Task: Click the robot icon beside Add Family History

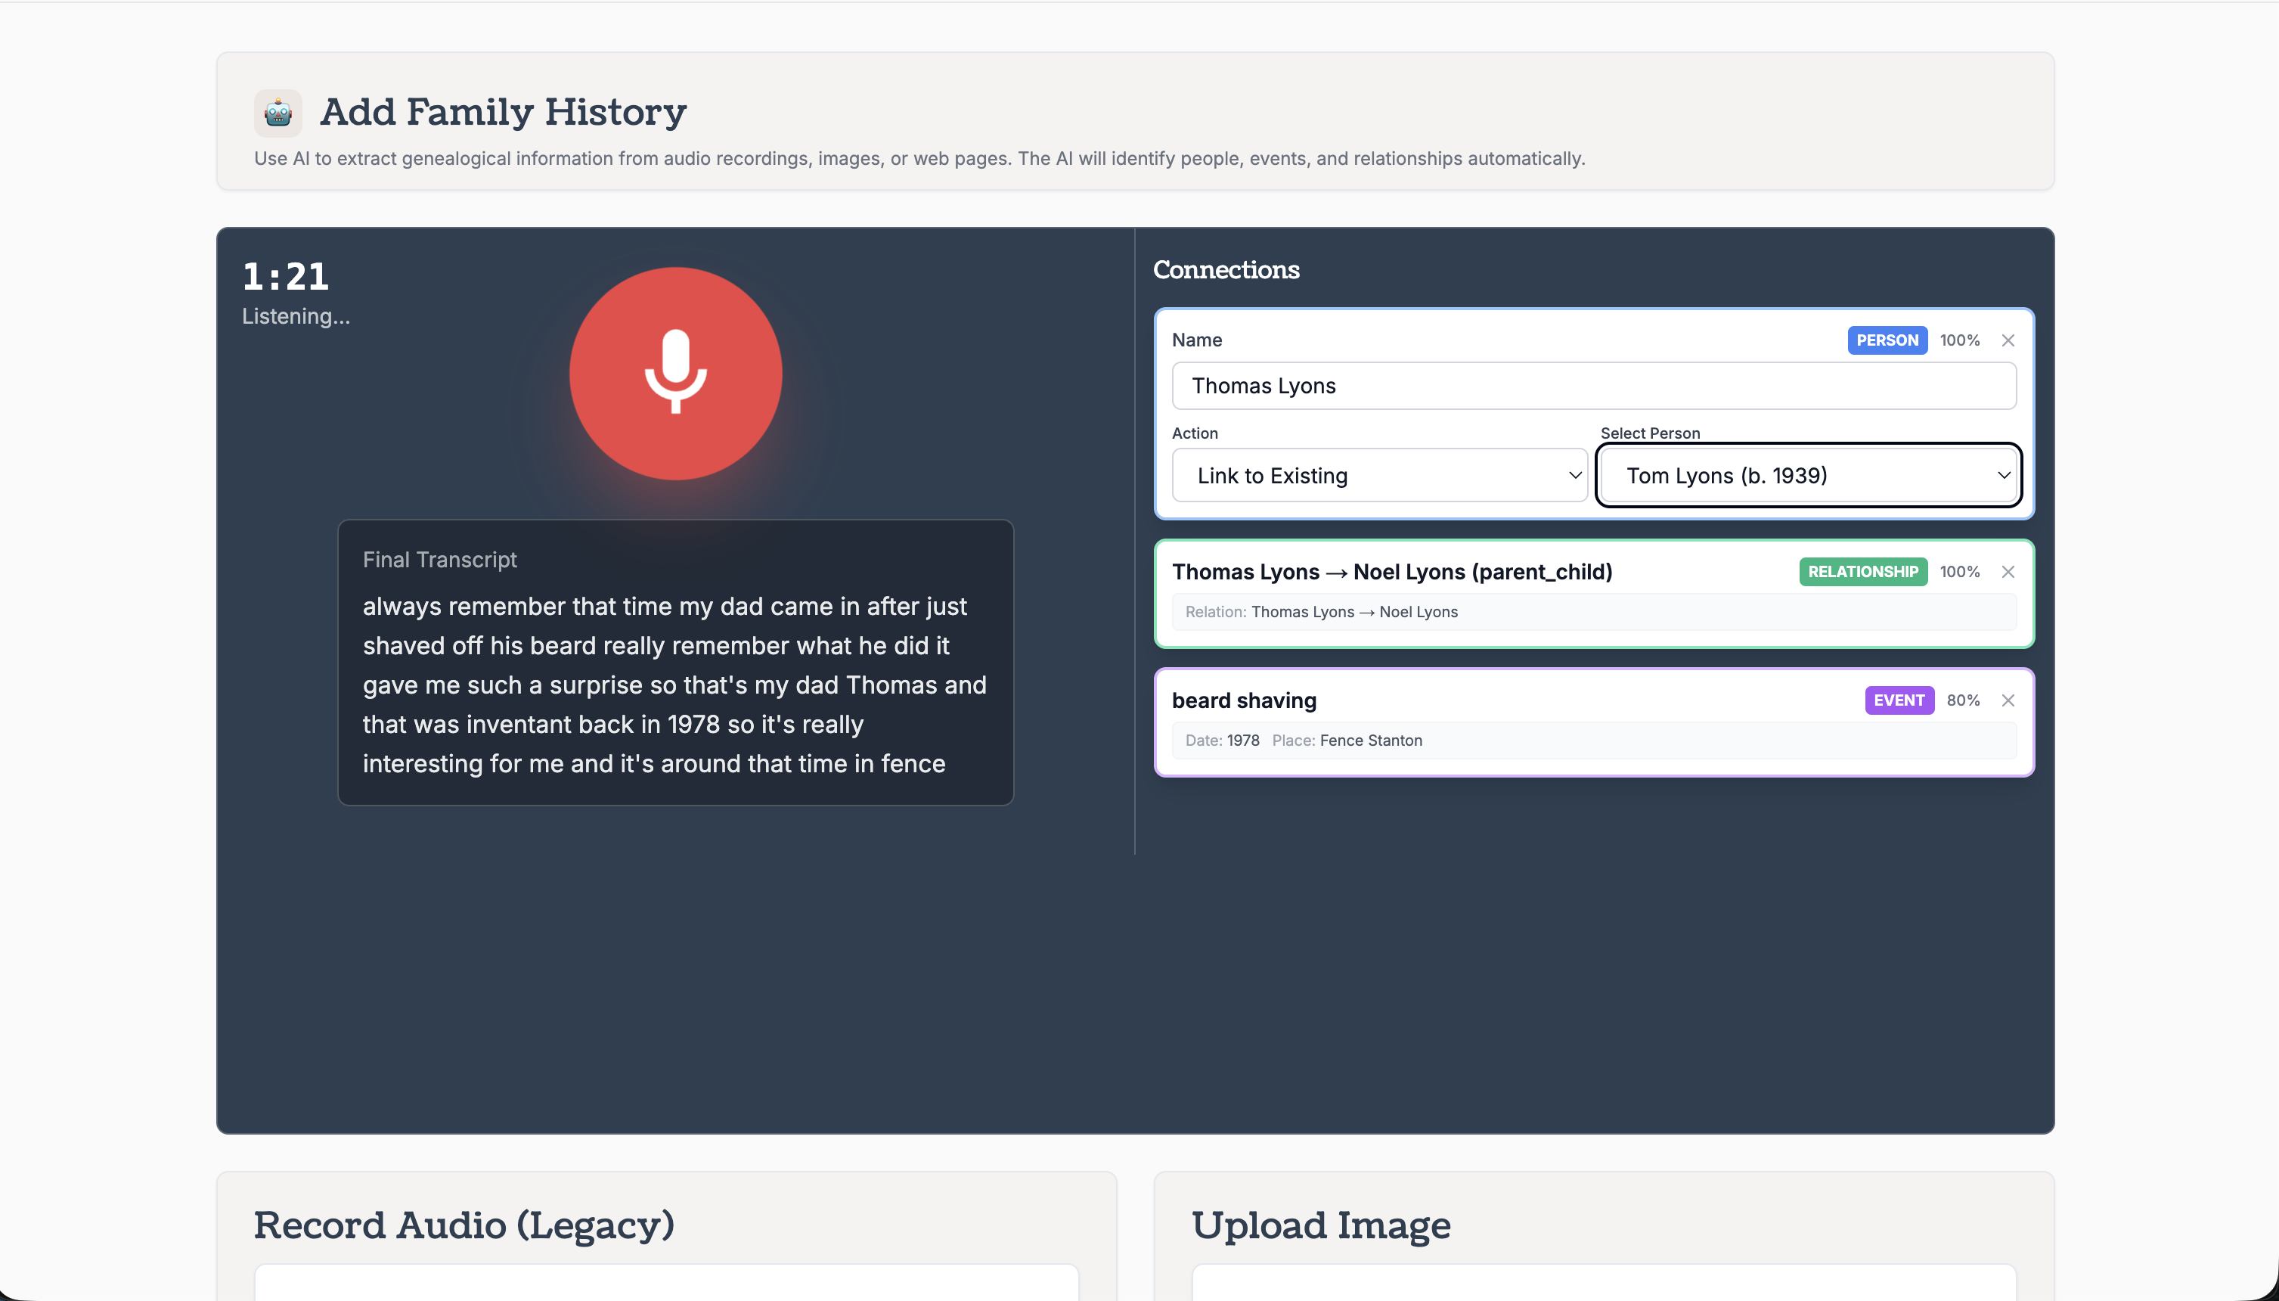Action: pyautogui.click(x=278, y=113)
